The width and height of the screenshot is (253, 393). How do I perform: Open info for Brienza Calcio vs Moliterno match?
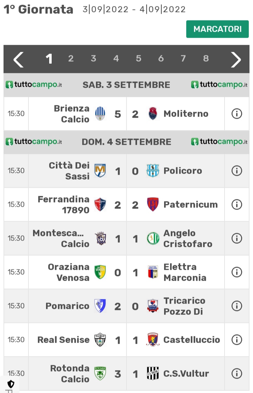pyautogui.click(x=236, y=114)
